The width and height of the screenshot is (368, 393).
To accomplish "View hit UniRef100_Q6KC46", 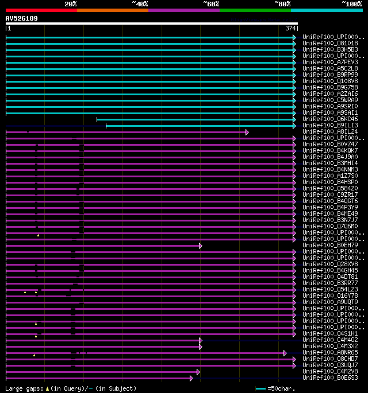I will (330, 119).
